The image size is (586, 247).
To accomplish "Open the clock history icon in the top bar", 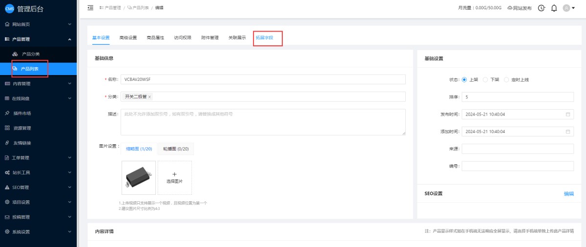I will [x=541, y=8].
